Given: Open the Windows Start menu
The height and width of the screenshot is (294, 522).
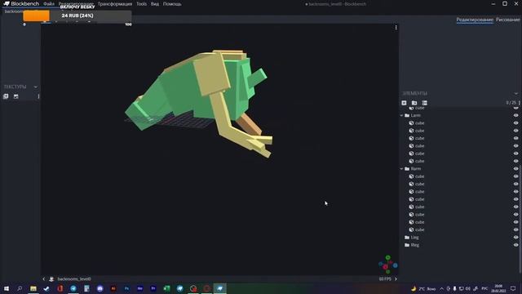Looking at the screenshot, I should [x=7, y=288].
